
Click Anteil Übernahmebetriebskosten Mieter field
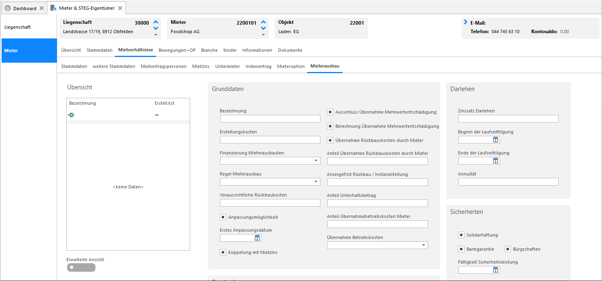click(x=377, y=224)
